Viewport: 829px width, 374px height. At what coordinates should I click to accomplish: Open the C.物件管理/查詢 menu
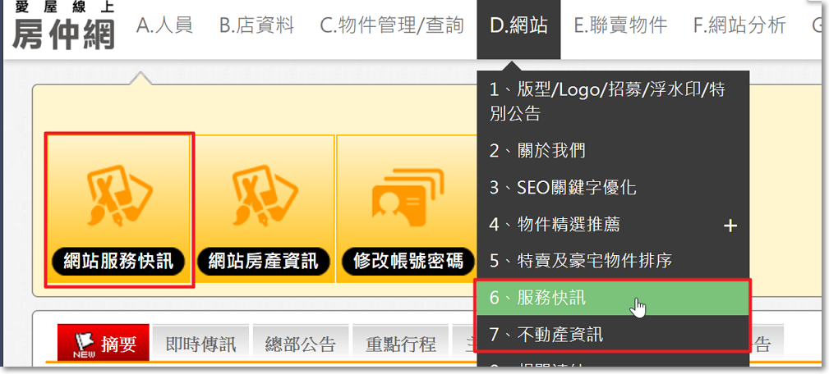pyautogui.click(x=392, y=25)
